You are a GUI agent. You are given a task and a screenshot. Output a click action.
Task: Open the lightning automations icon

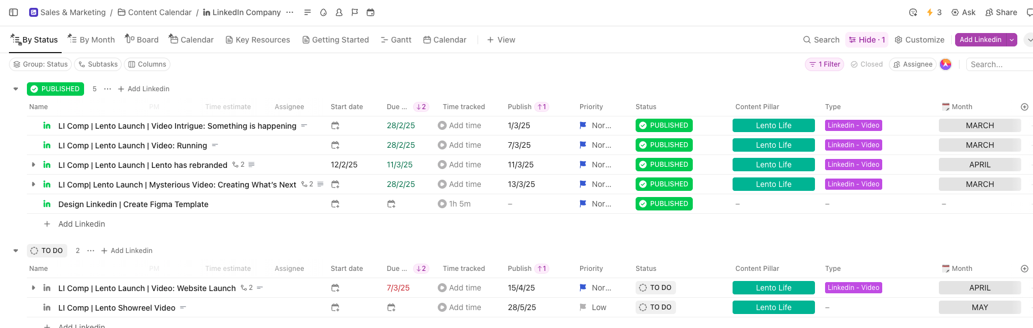930,12
